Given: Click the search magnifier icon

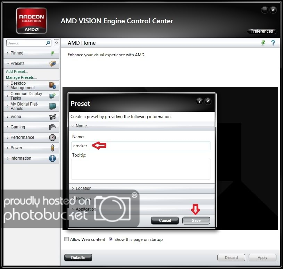Looking at the screenshot, I should 48,43.
